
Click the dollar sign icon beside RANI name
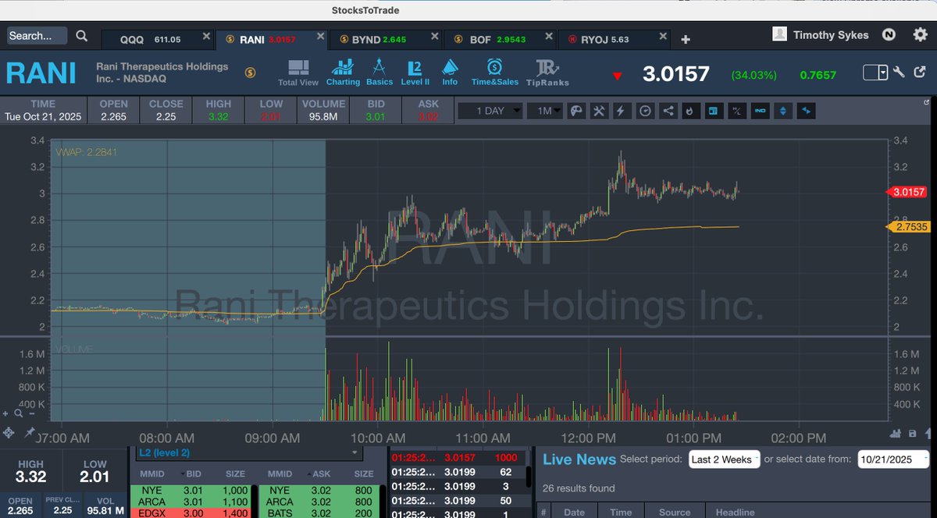[250, 73]
